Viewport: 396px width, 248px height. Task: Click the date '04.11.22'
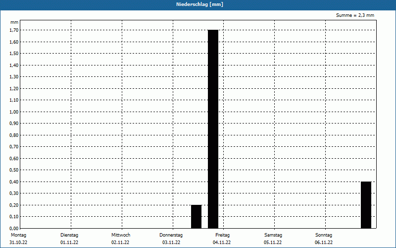coord(222,243)
